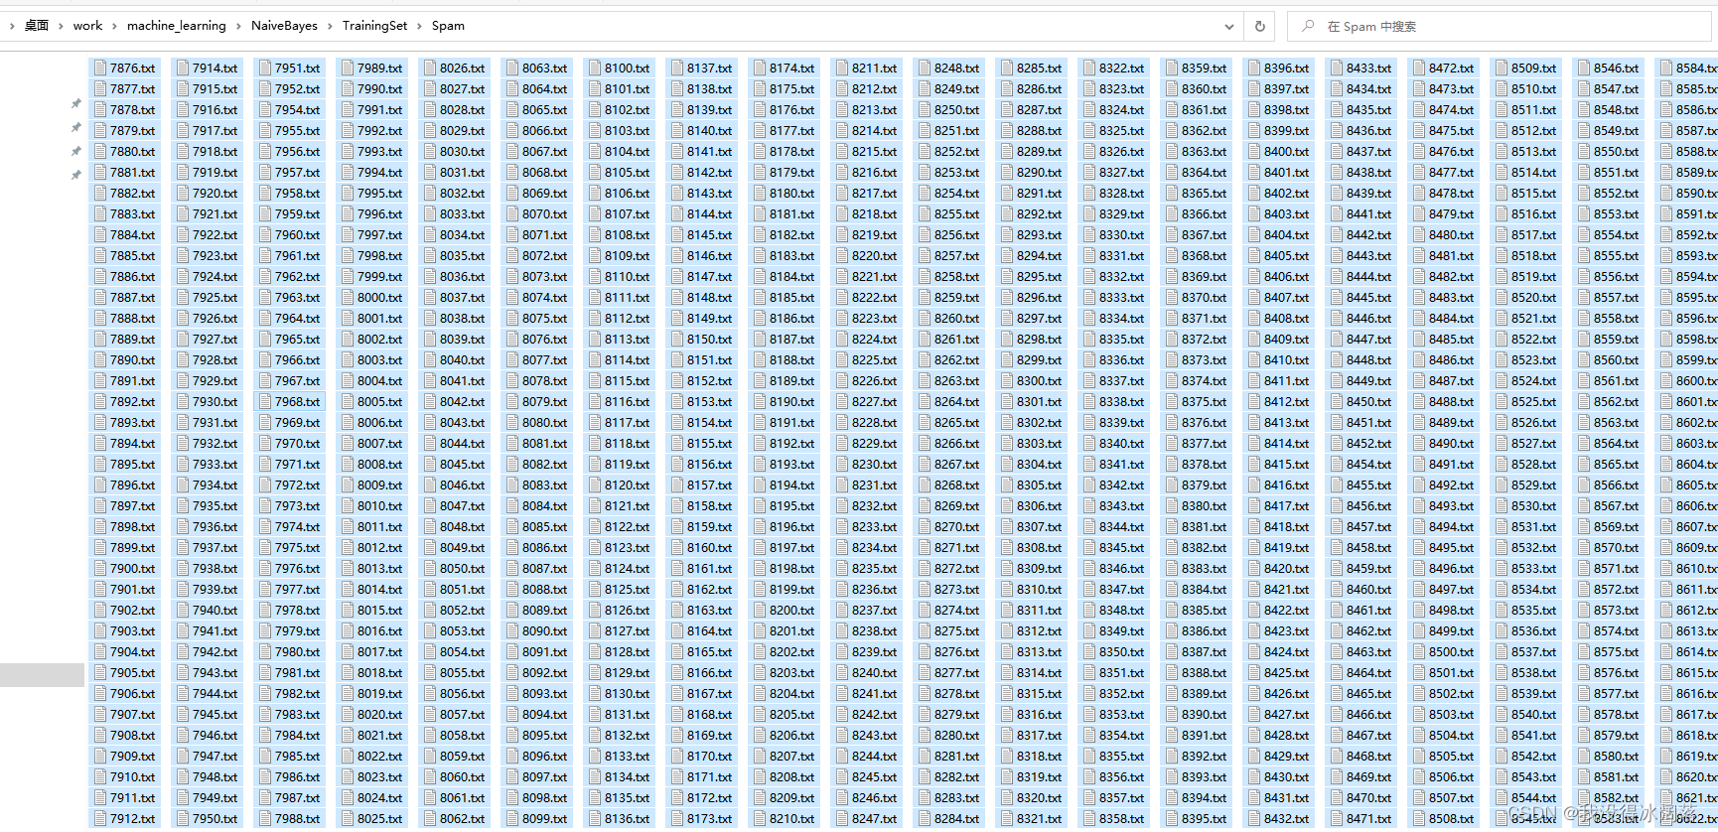The height and width of the screenshot is (832, 1718).
Task: Select the file icon of 8174.txt
Action: pos(760,69)
